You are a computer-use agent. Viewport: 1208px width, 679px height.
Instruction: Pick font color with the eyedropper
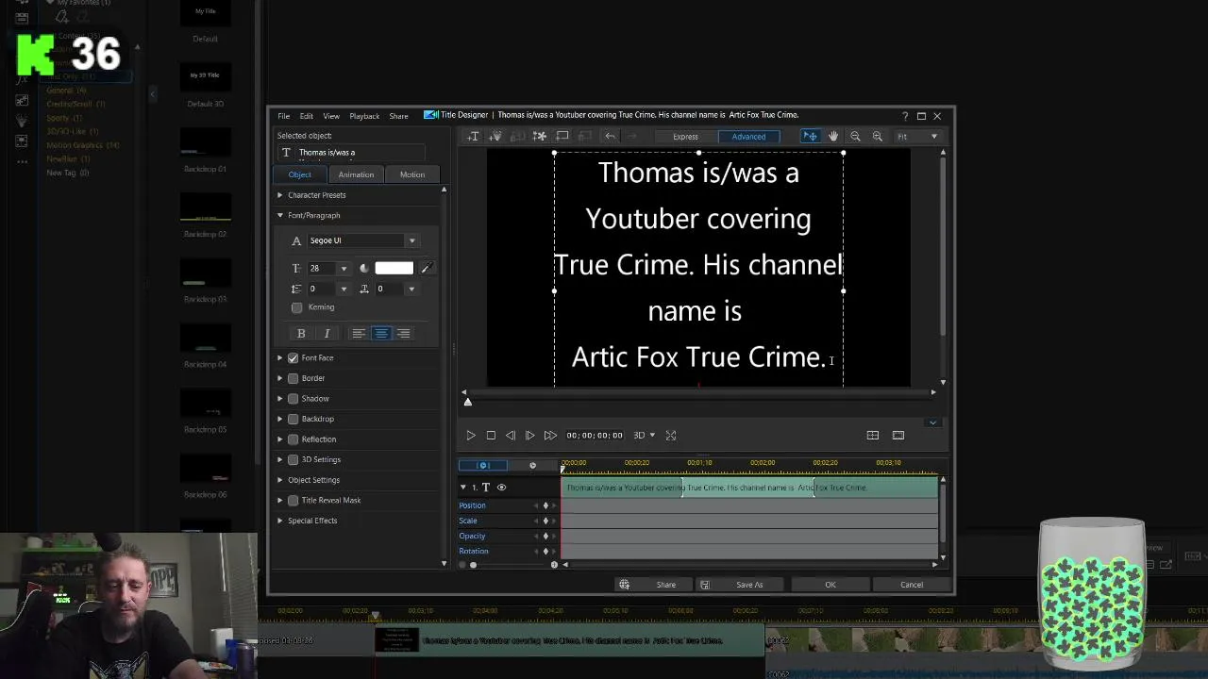pos(426,268)
